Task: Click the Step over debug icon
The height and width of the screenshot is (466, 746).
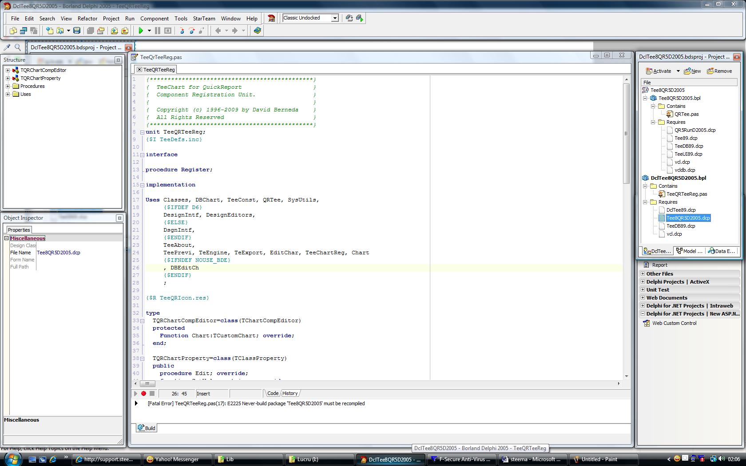Action: [192, 31]
